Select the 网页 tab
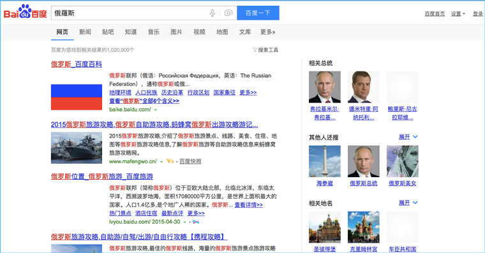Image resolution: width=485 pixels, height=253 pixels. point(62,32)
